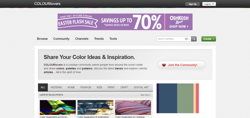The width and height of the screenshot is (250, 118).
Task: Open the Animation blog post thumbnail
Action: (x=95, y=107)
